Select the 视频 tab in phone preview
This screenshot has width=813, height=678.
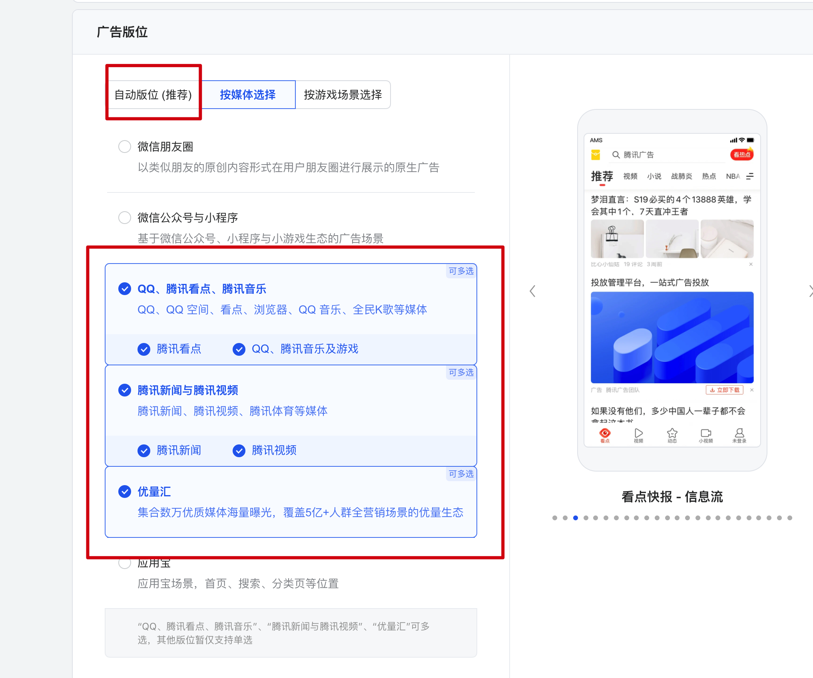tap(630, 176)
